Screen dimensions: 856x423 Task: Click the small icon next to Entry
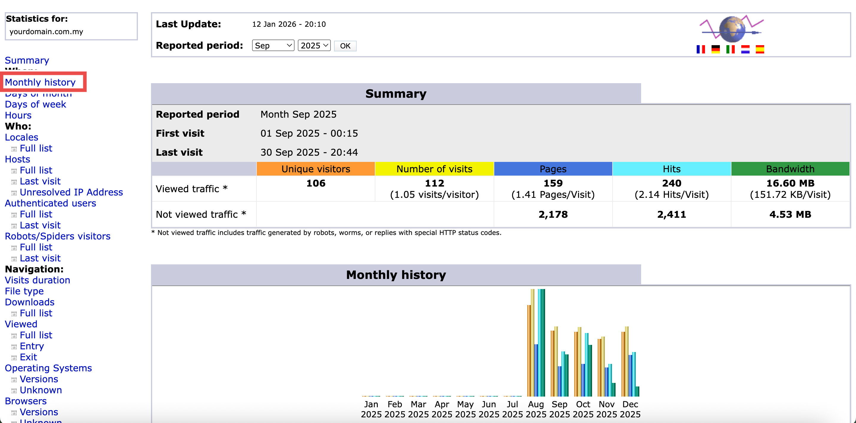[x=14, y=347]
